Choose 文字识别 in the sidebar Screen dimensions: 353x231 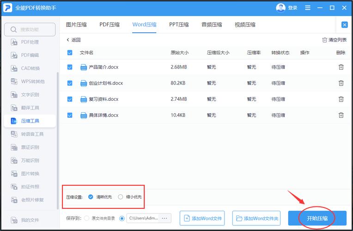[25, 95]
